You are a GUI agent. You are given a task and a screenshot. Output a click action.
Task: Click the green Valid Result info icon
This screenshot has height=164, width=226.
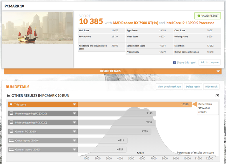(199, 16)
